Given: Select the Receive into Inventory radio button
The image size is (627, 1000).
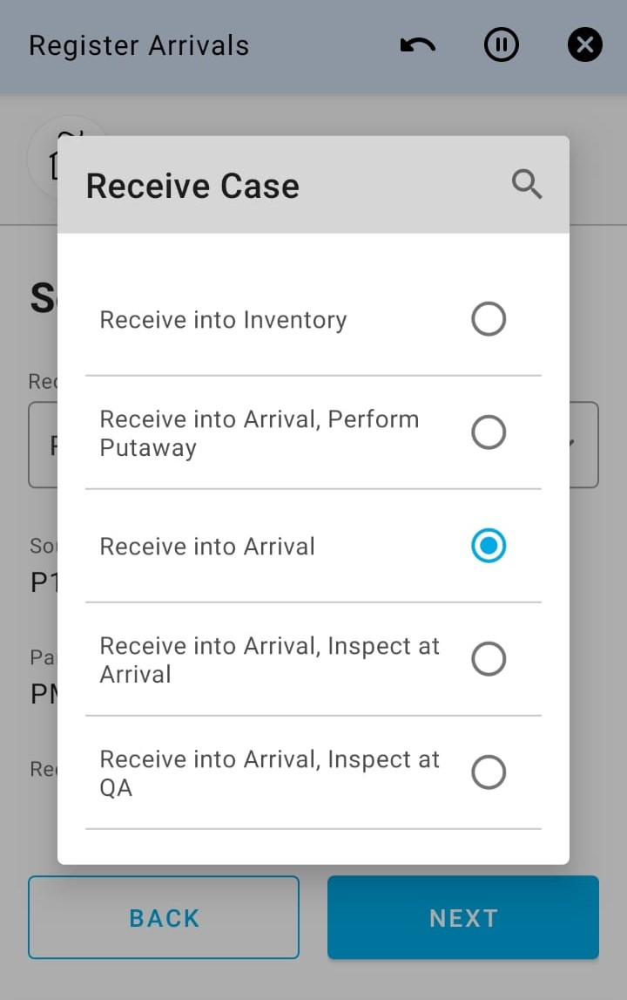Looking at the screenshot, I should [x=489, y=319].
